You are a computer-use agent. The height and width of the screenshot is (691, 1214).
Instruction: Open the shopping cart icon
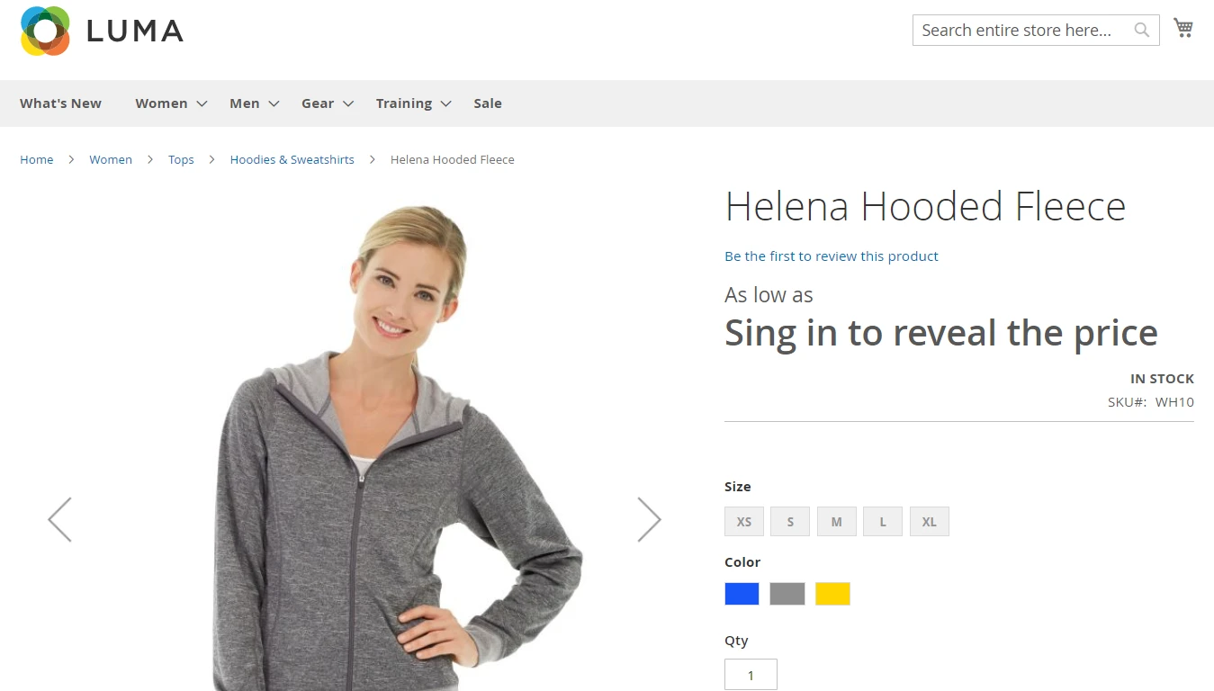pyautogui.click(x=1183, y=28)
